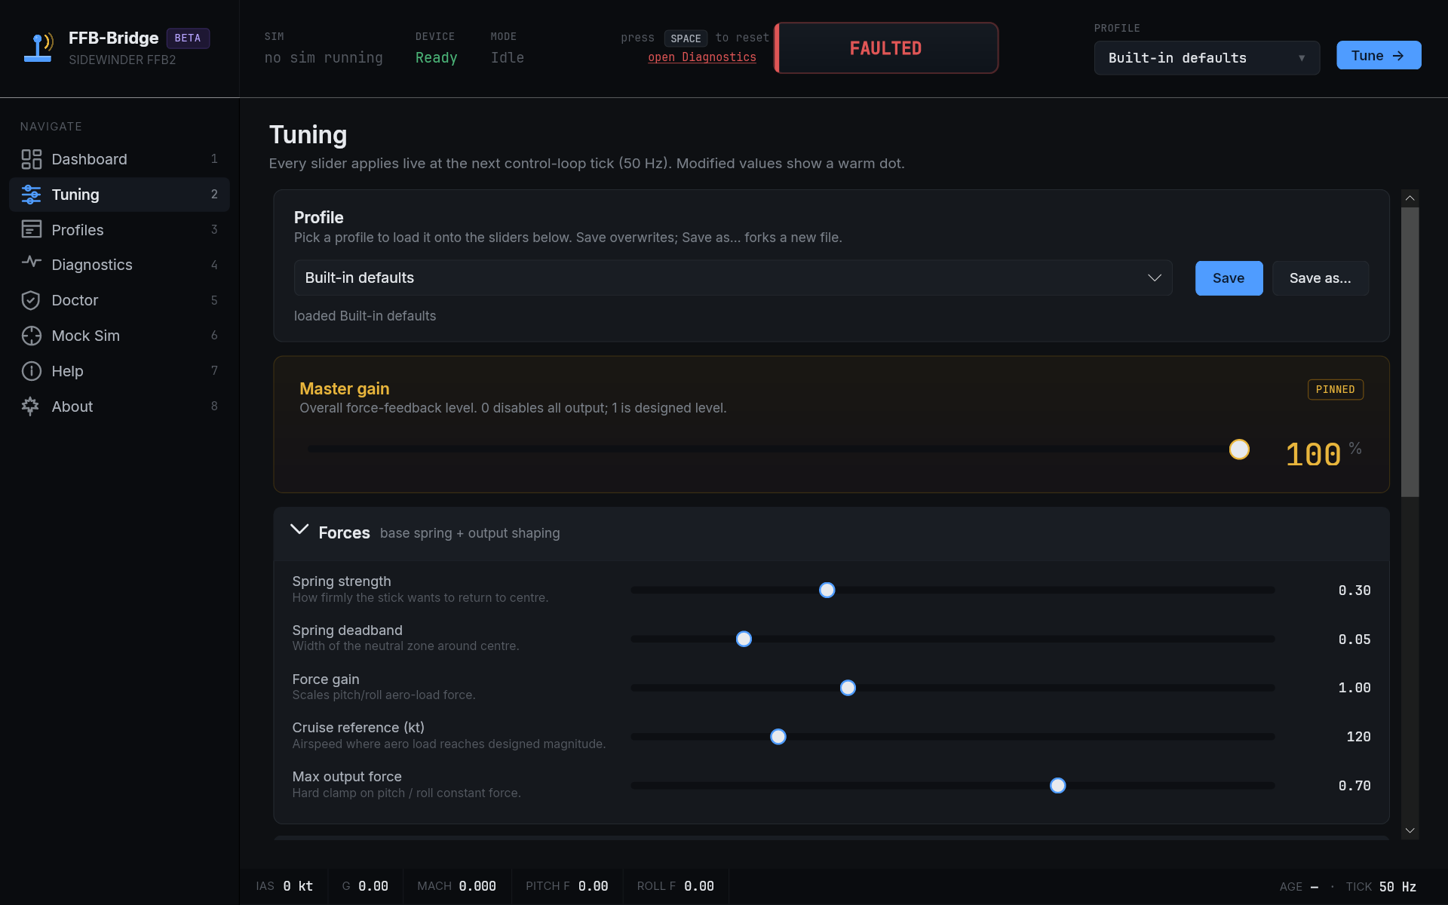
Task: Click the scrollbar down arrow
Action: (1410, 830)
